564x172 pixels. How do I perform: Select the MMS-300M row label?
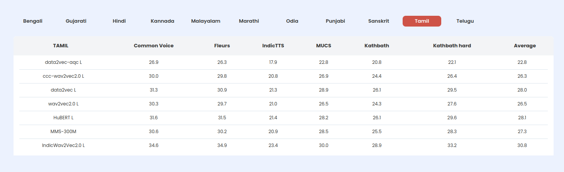[x=63, y=132]
